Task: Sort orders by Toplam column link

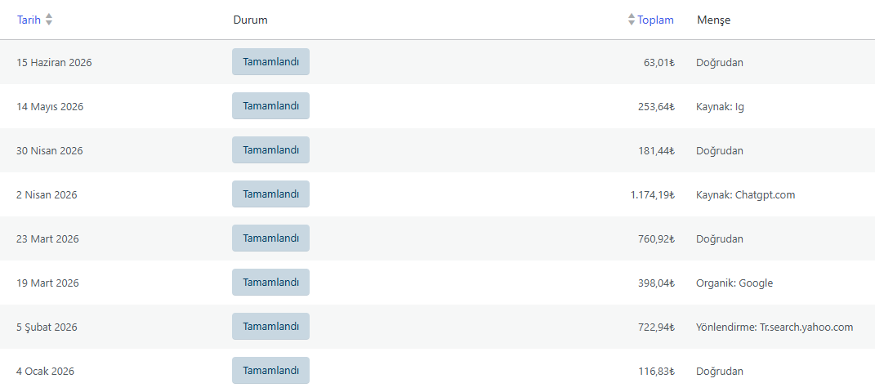Action: 655,20
